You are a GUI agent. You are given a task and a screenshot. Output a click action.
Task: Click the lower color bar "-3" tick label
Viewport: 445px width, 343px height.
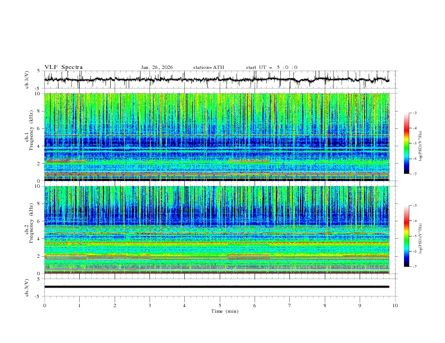[x=415, y=206]
